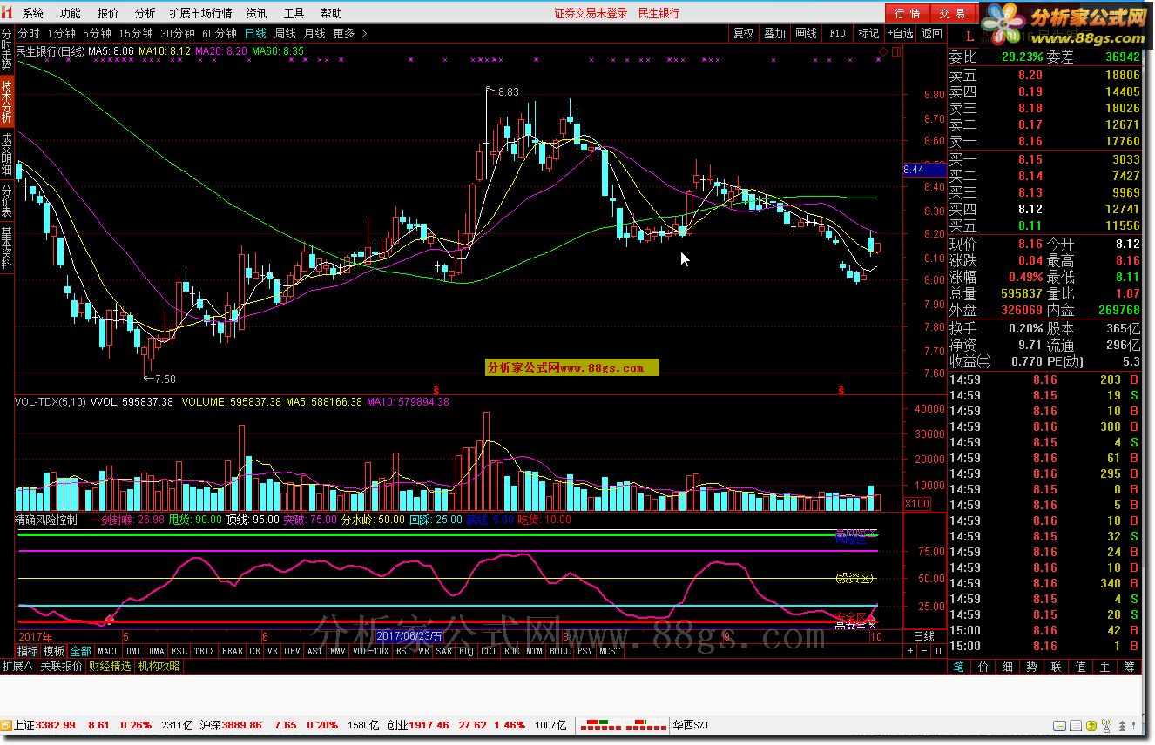1155x745 pixels.
Task: Open the 帮助 menu
Action: (331, 13)
